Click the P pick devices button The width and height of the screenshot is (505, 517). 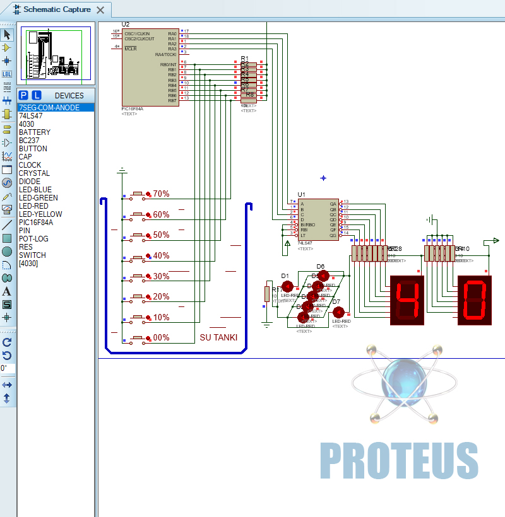24,95
